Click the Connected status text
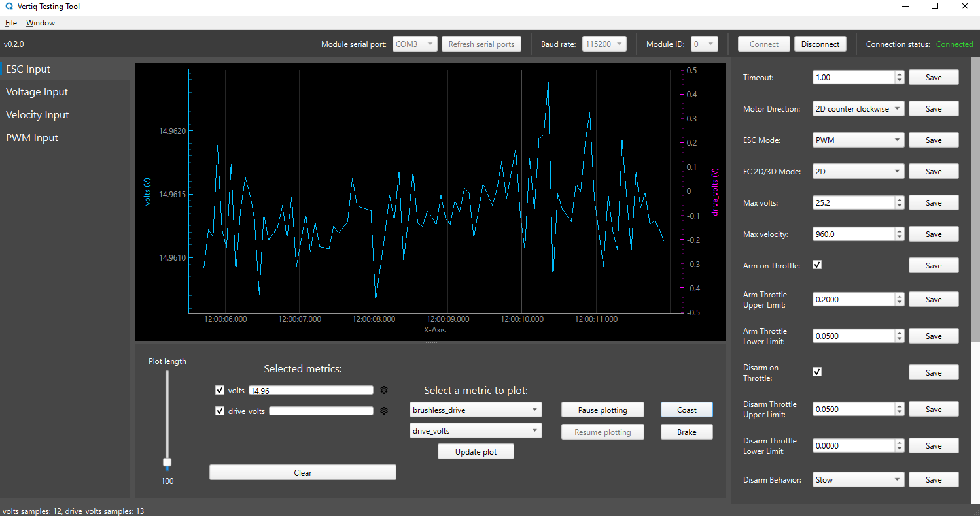 (954, 44)
